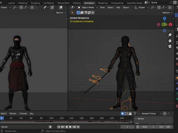Open the Compositing workspace tab
Image resolution: width=178 pixels, height=133 pixels.
(117, 3)
